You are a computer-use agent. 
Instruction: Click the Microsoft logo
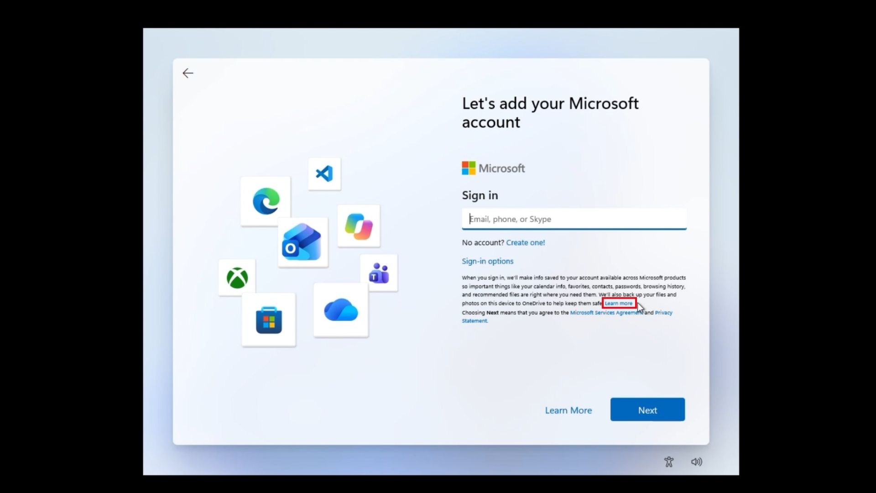(493, 168)
